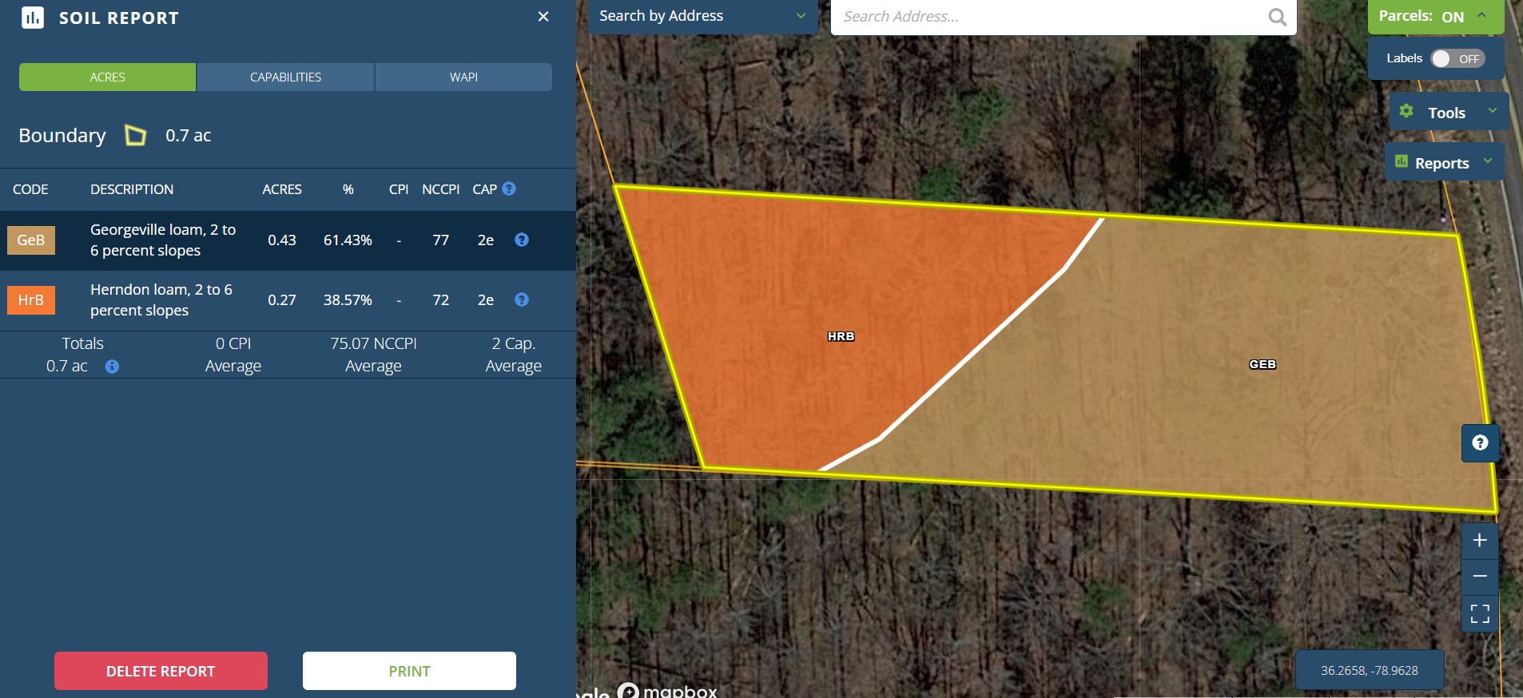This screenshot has height=698, width=1523.
Task: Toggle Parcels ON control
Action: tap(1434, 17)
